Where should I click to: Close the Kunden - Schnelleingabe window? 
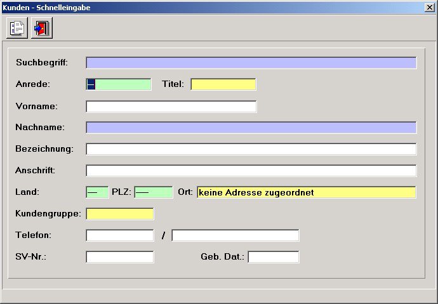430,6
